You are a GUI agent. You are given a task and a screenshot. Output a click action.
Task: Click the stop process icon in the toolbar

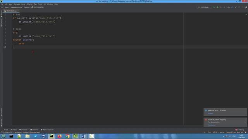(x=224, y=7)
